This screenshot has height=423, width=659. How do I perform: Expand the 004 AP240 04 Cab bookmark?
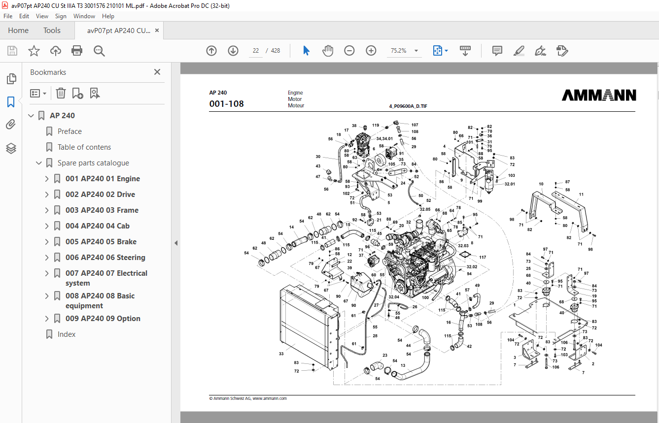pos(47,226)
